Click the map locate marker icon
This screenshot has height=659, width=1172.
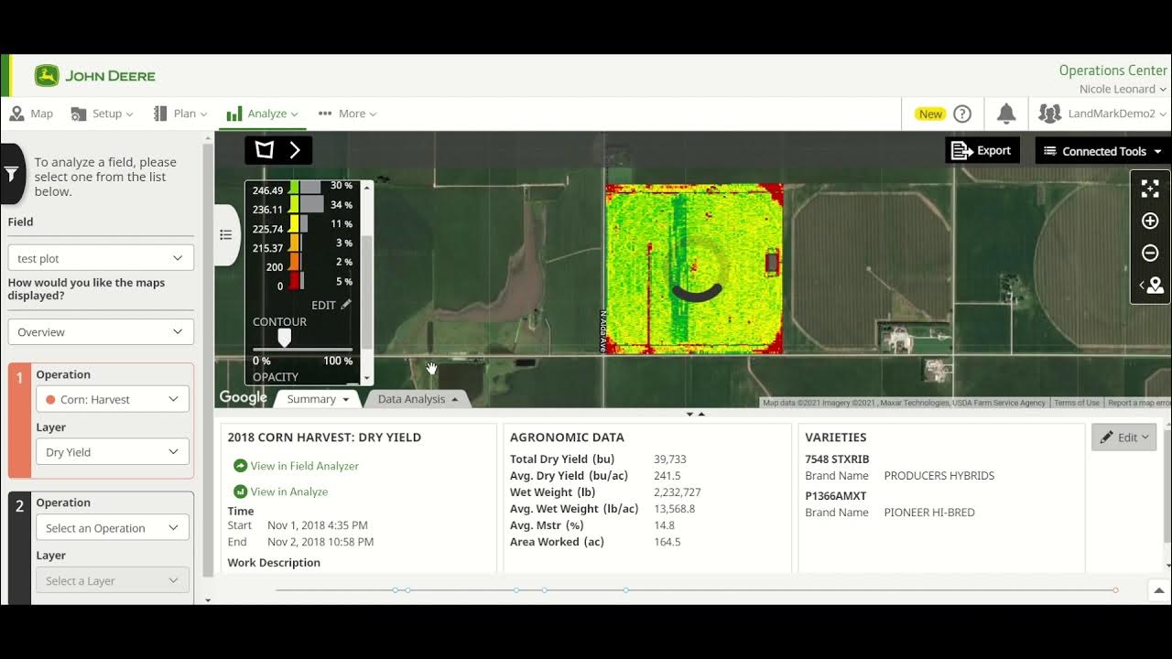[1151, 286]
